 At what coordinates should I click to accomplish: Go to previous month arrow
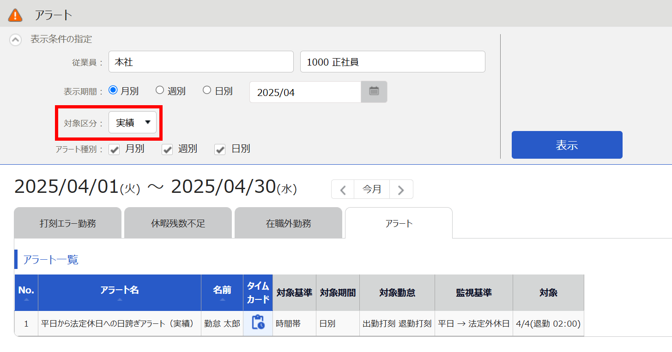click(343, 189)
